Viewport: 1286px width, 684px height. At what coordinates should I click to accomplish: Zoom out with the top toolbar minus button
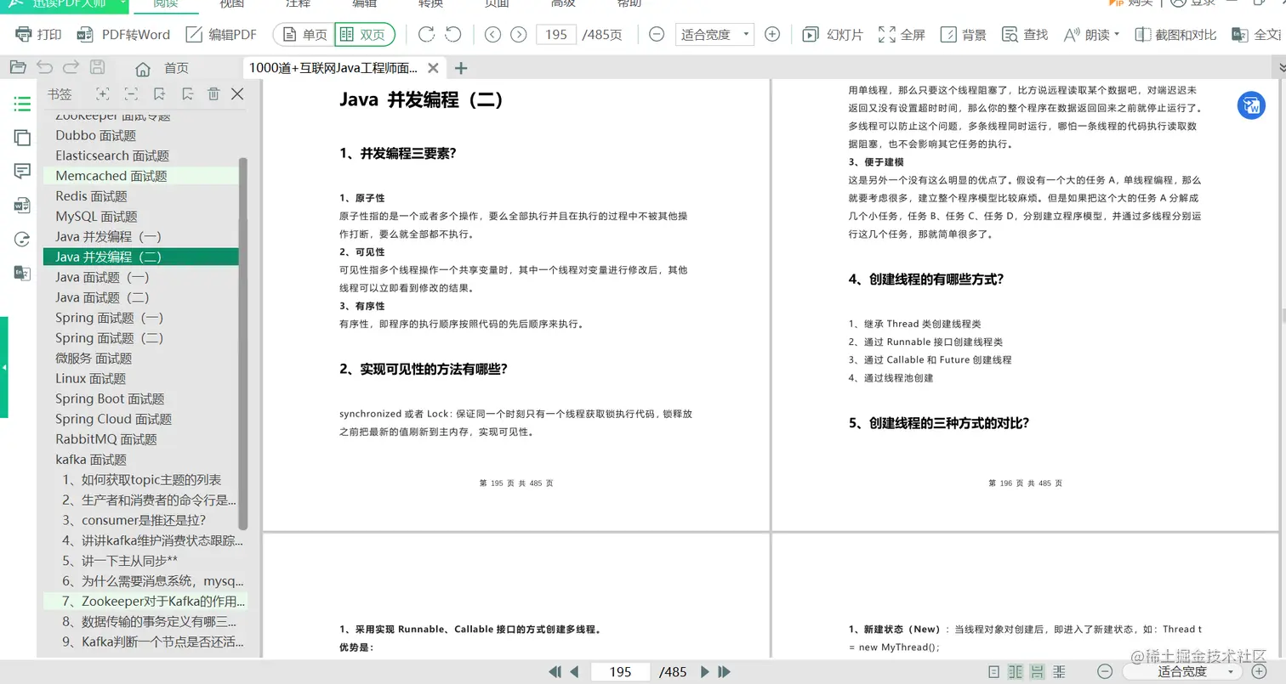point(657,35)
